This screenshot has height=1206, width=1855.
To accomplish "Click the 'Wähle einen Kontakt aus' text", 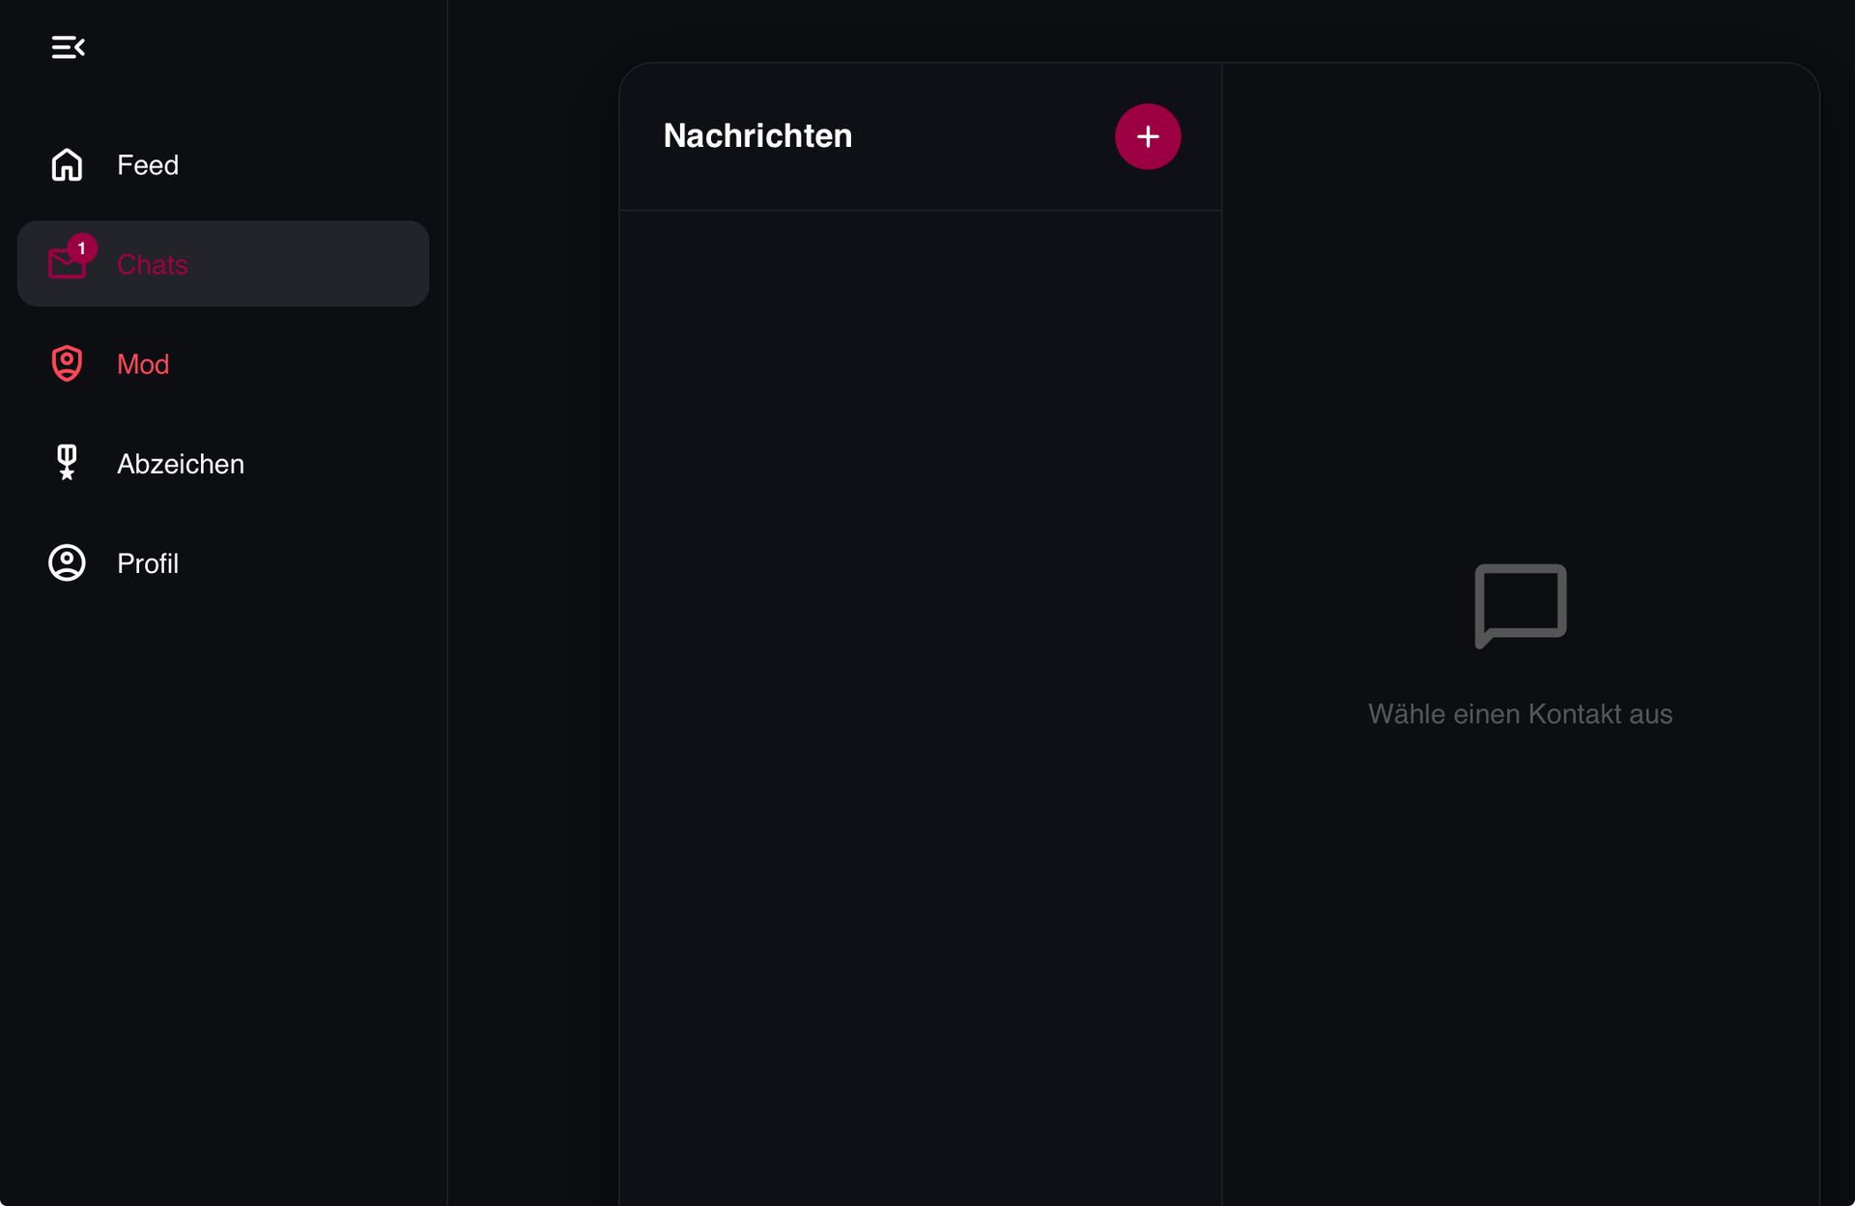I will click(x=1520, y=714).
